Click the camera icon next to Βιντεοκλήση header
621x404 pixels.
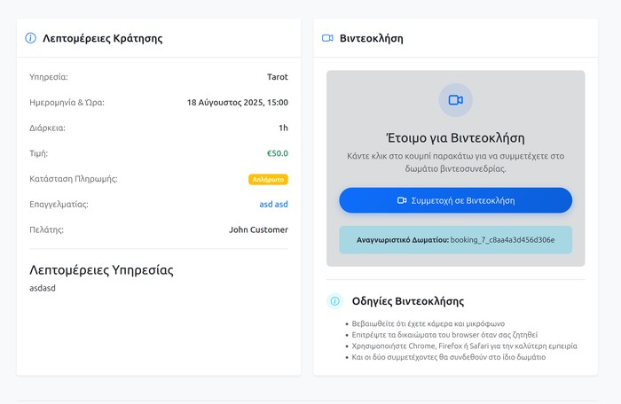coord(327,38)
